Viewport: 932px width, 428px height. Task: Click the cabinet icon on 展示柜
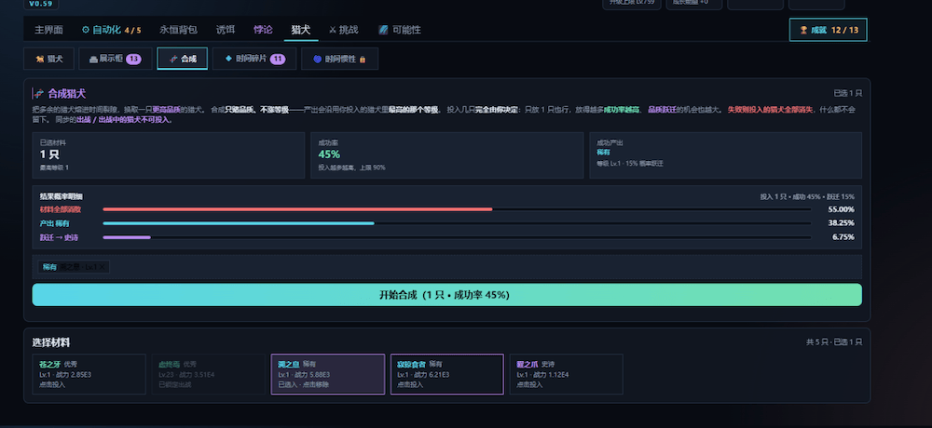(x=93, y=59)
